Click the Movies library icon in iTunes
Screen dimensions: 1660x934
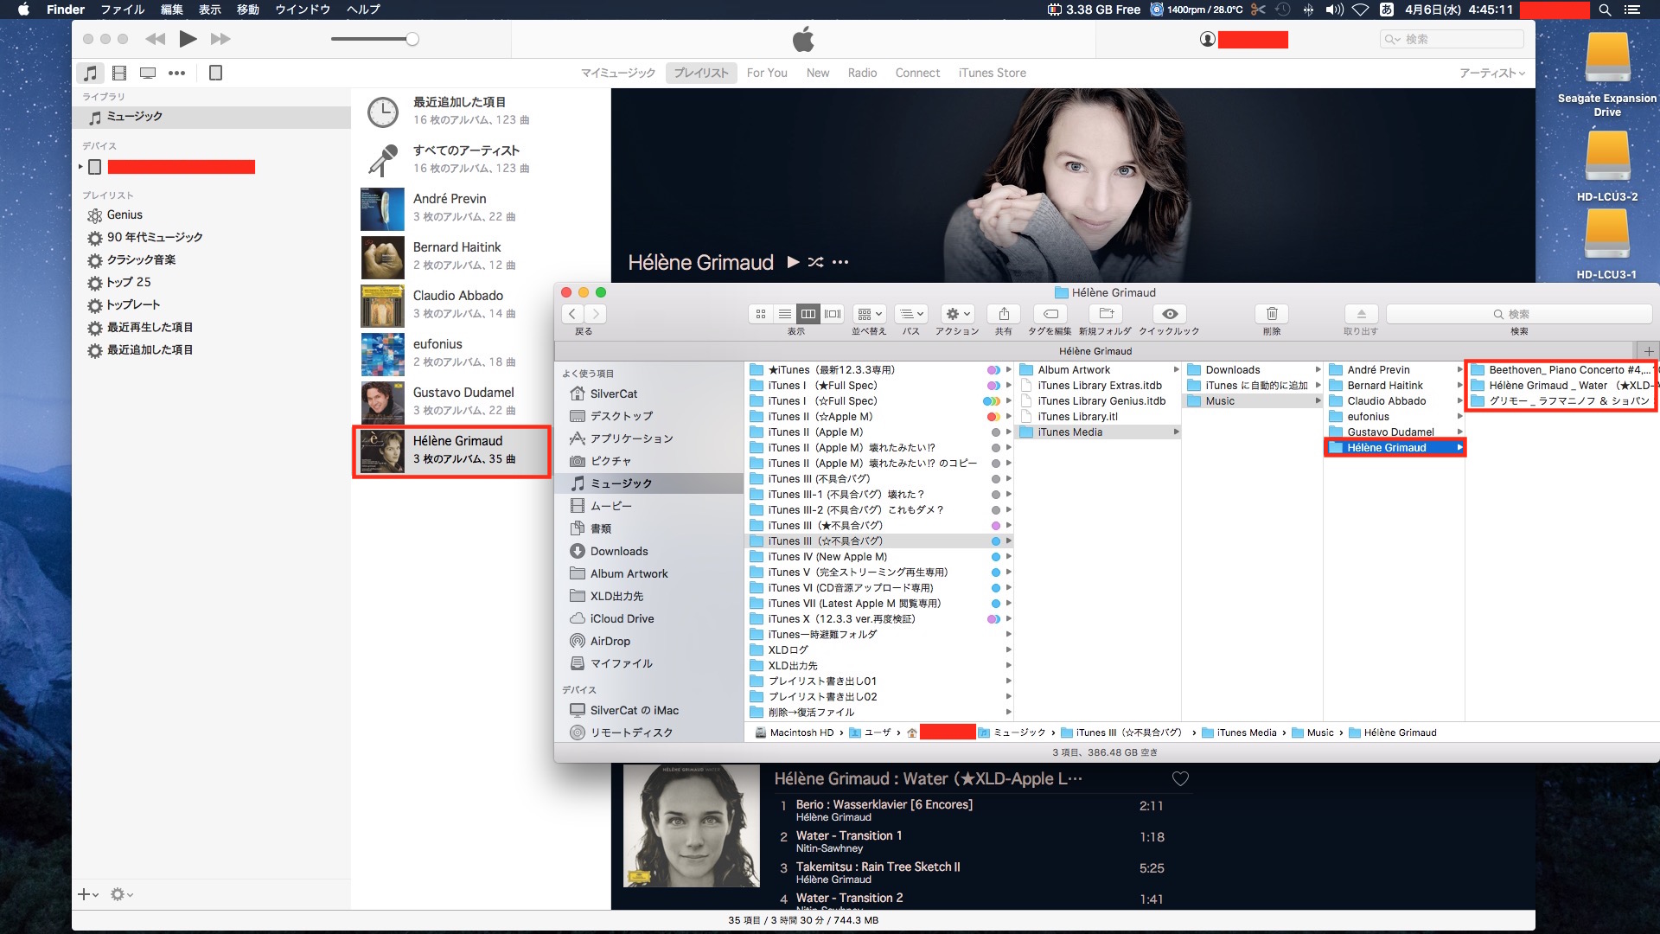[119, 74]
